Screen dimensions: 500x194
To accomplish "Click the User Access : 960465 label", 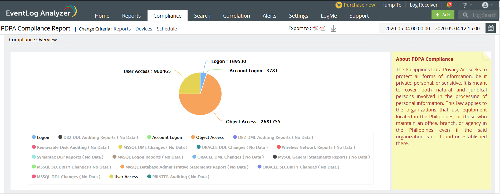I will tap(147, 71).
